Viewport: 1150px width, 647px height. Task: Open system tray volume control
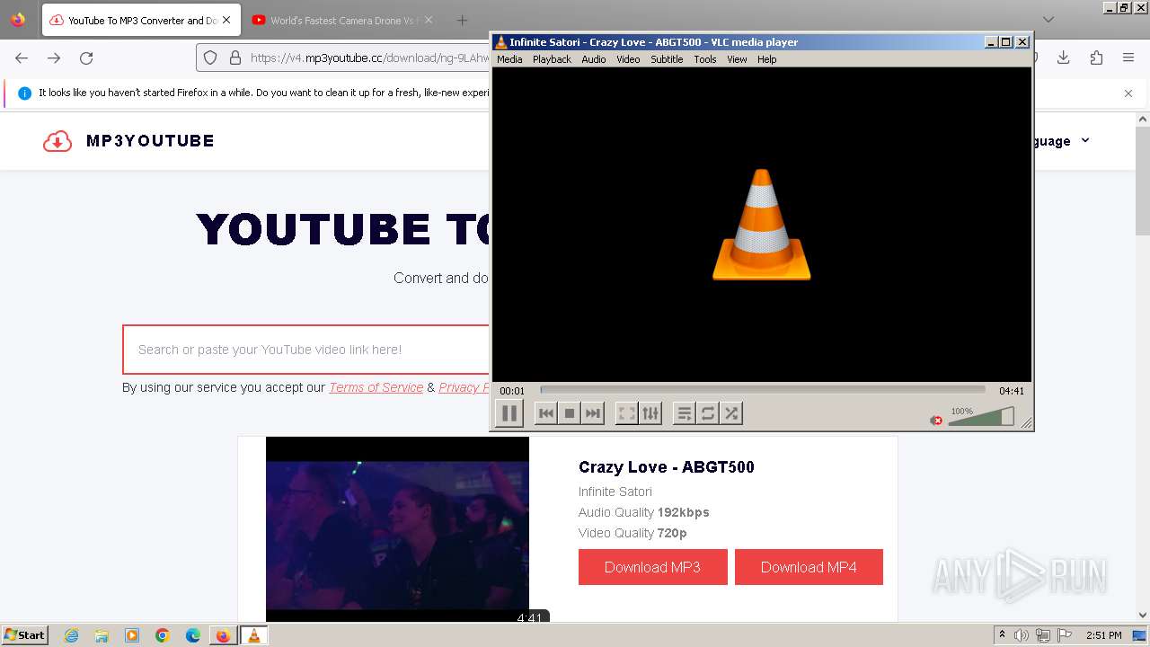1022,635
